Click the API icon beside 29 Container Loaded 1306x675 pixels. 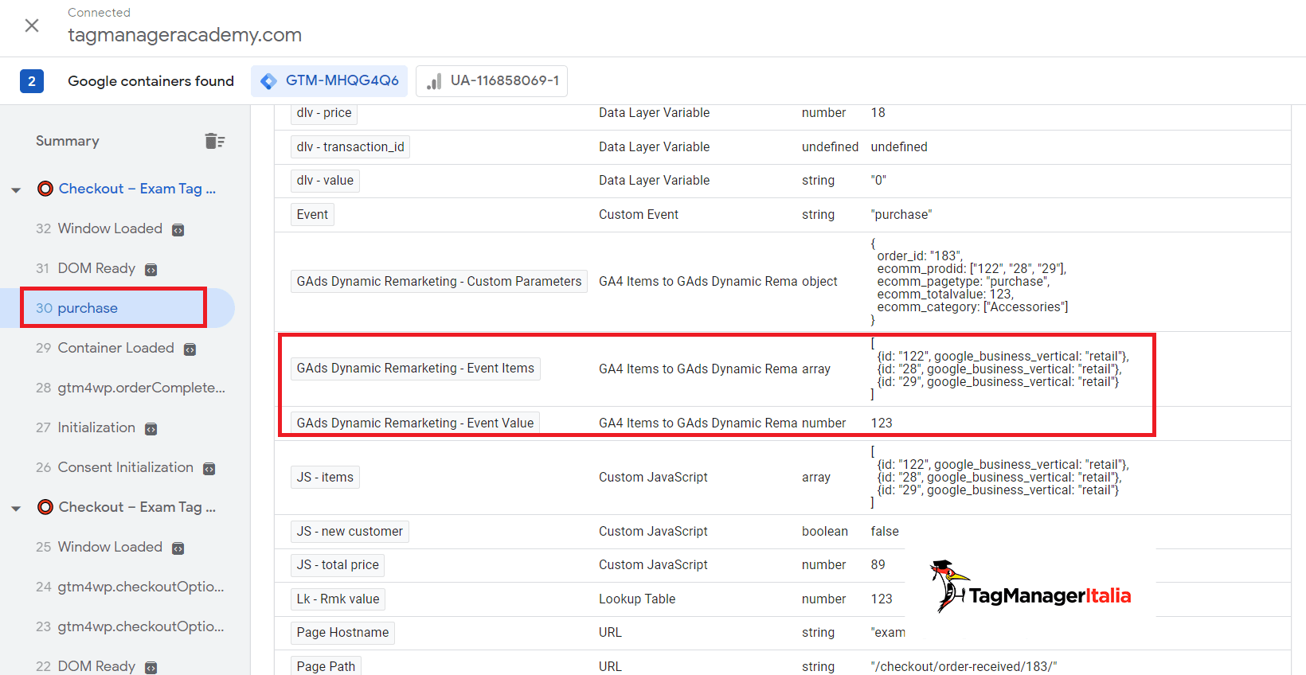[x=190, y=349]
